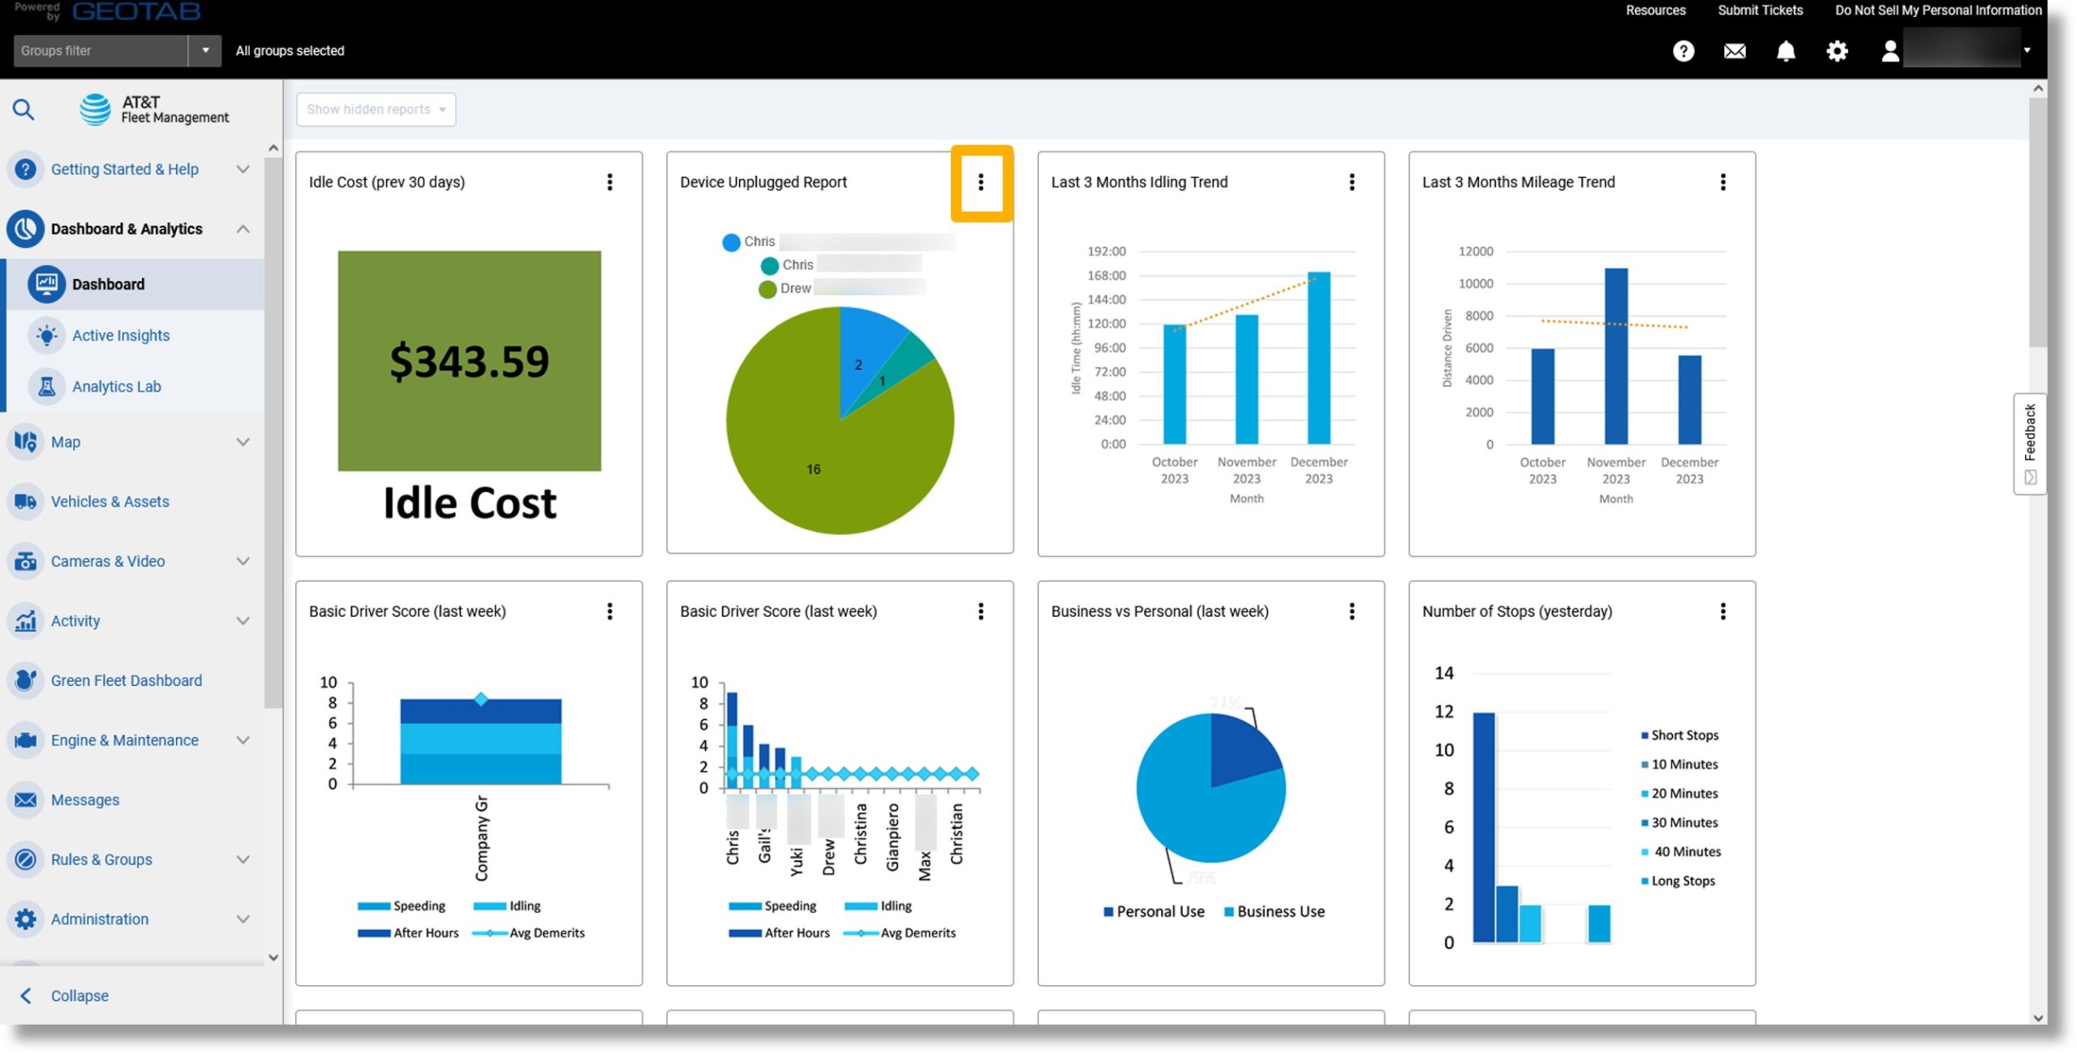The height and width of the screenshot is (1054, 2077).
Task: Select the Show hidden reports button
Action: [376, 109]
